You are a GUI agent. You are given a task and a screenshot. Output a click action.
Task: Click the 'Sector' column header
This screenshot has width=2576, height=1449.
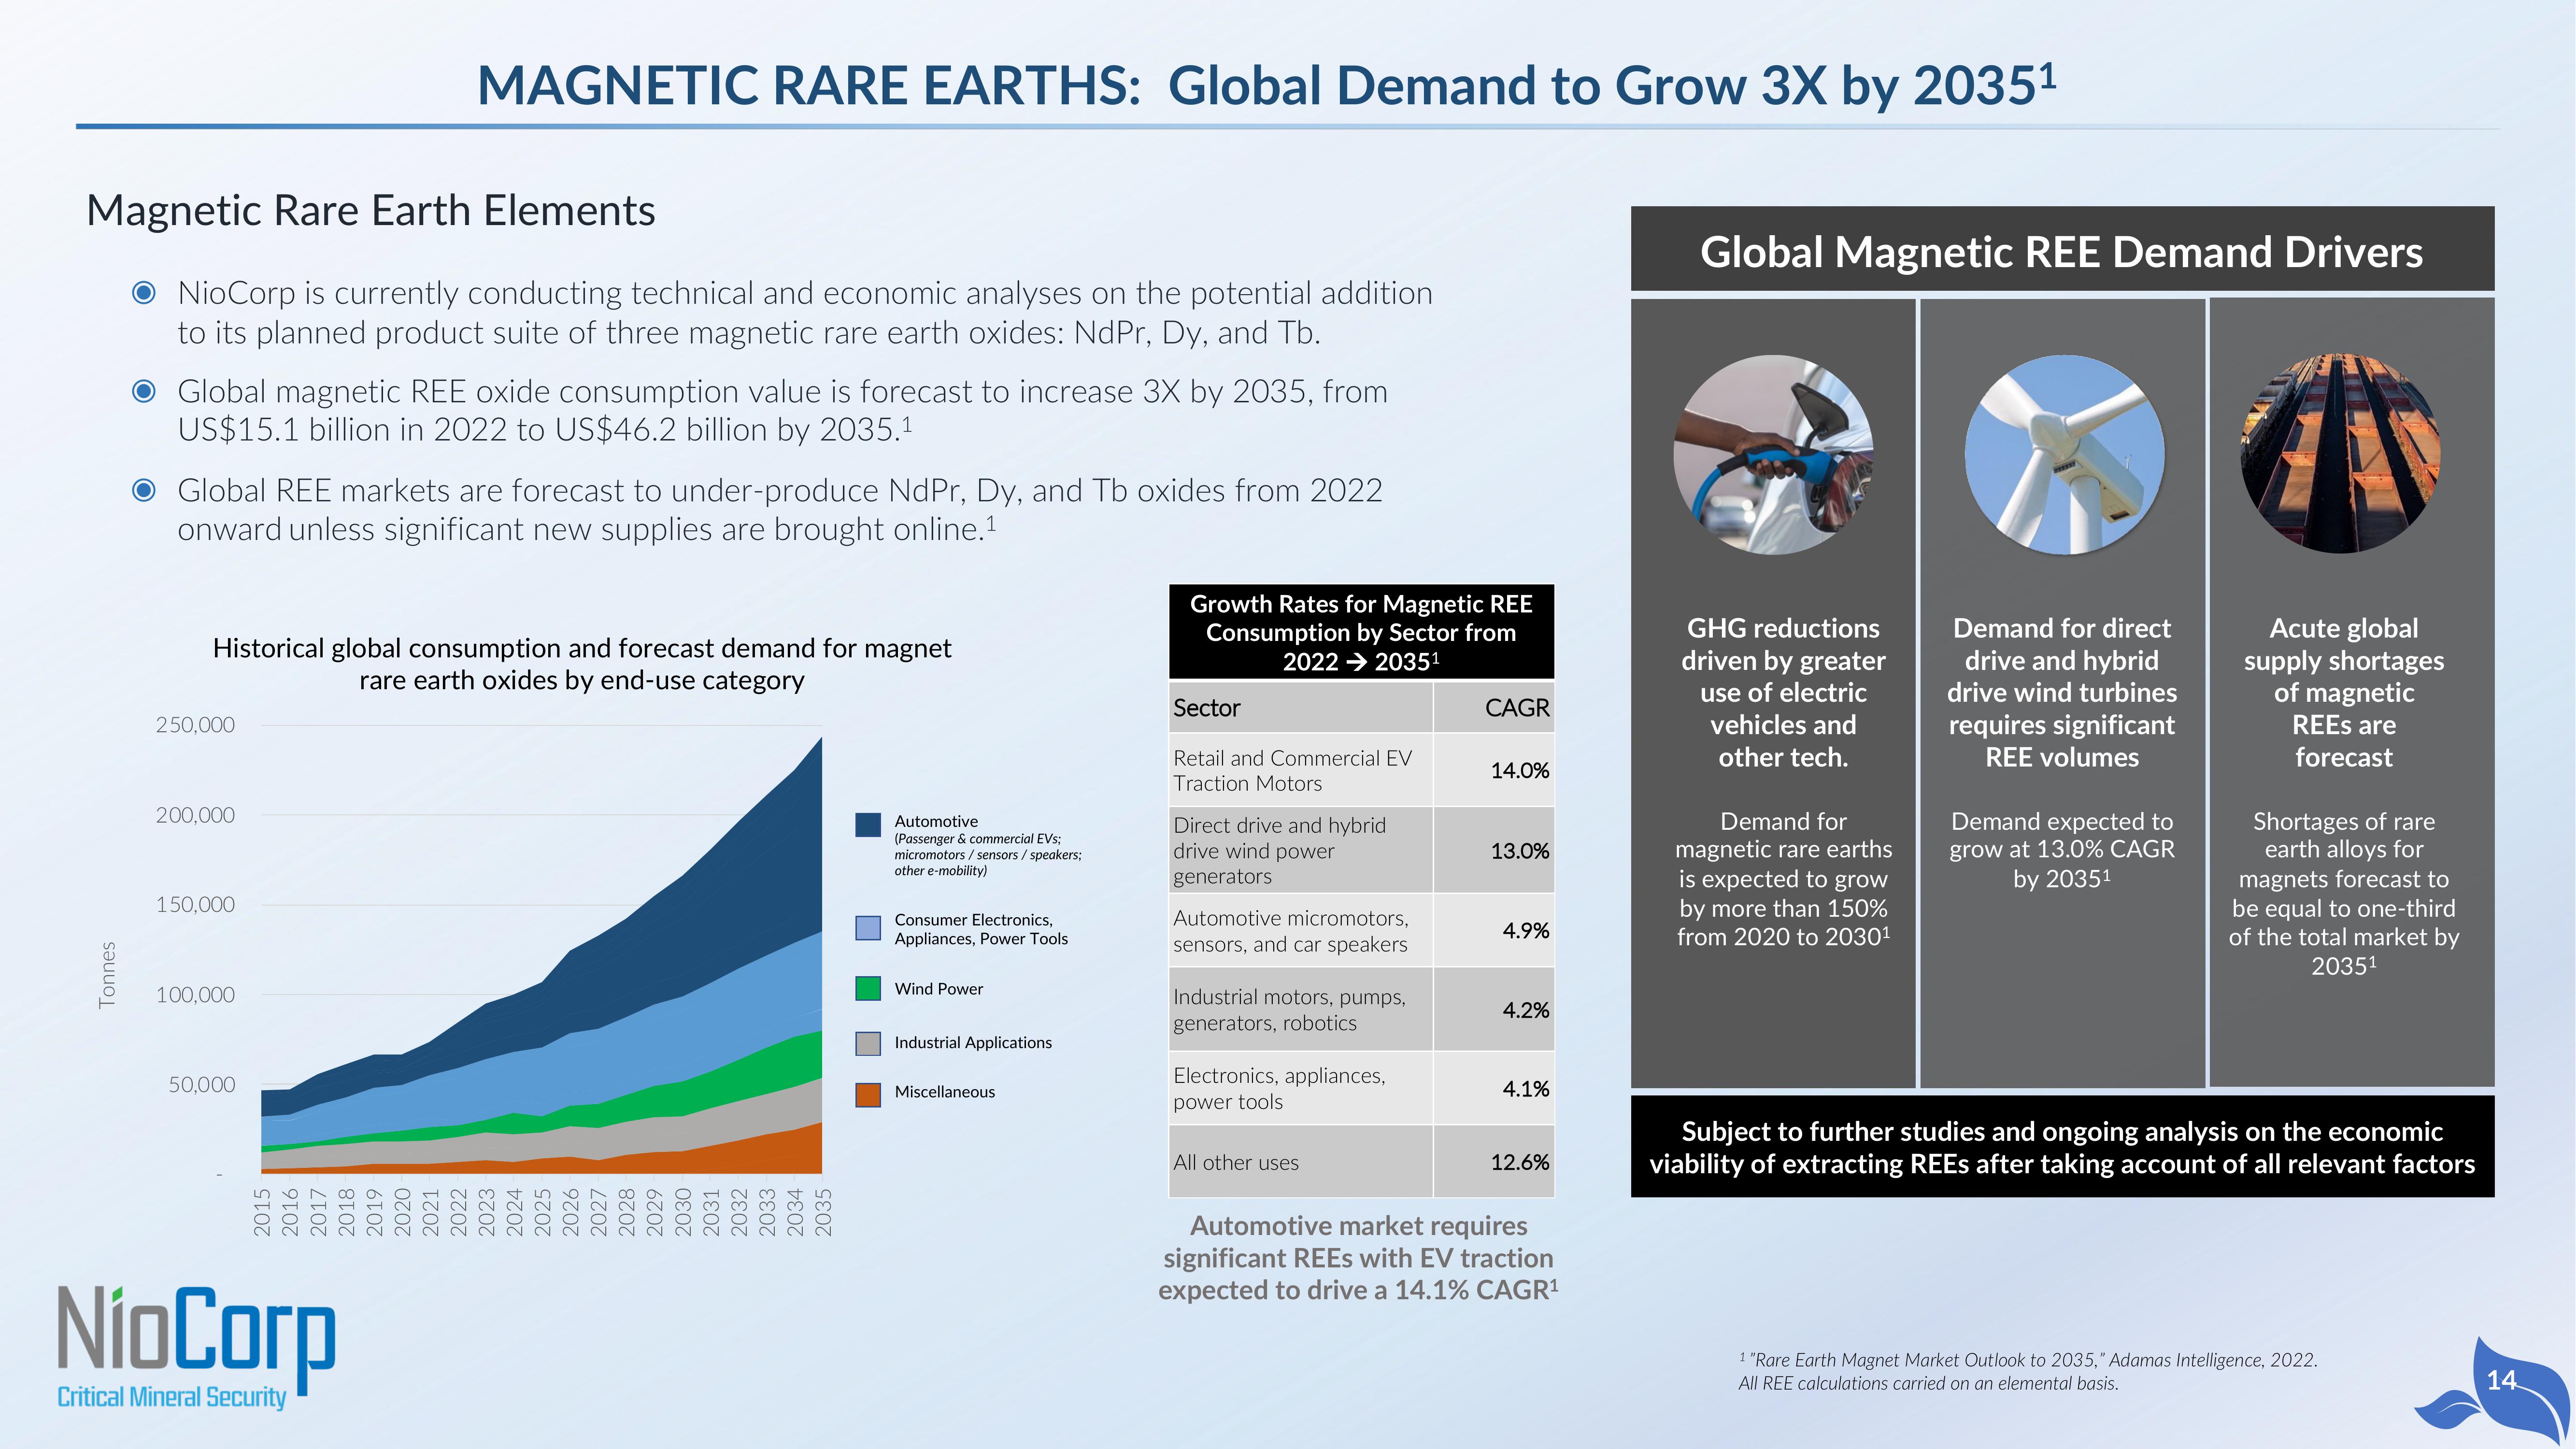pos(1300,707)
